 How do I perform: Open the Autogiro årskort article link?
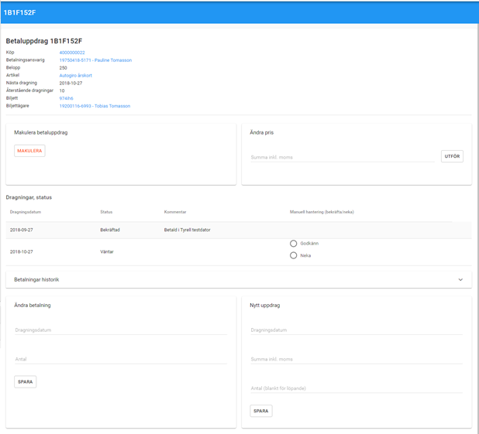pyautogui.click(x=76, y=76)
